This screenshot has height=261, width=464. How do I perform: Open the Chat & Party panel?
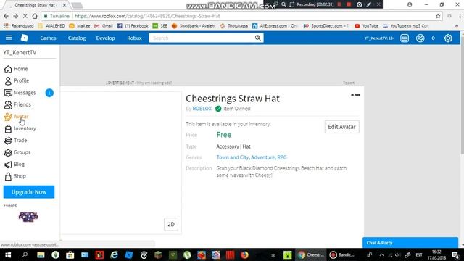pyautogui.click(x=410, y=243)
